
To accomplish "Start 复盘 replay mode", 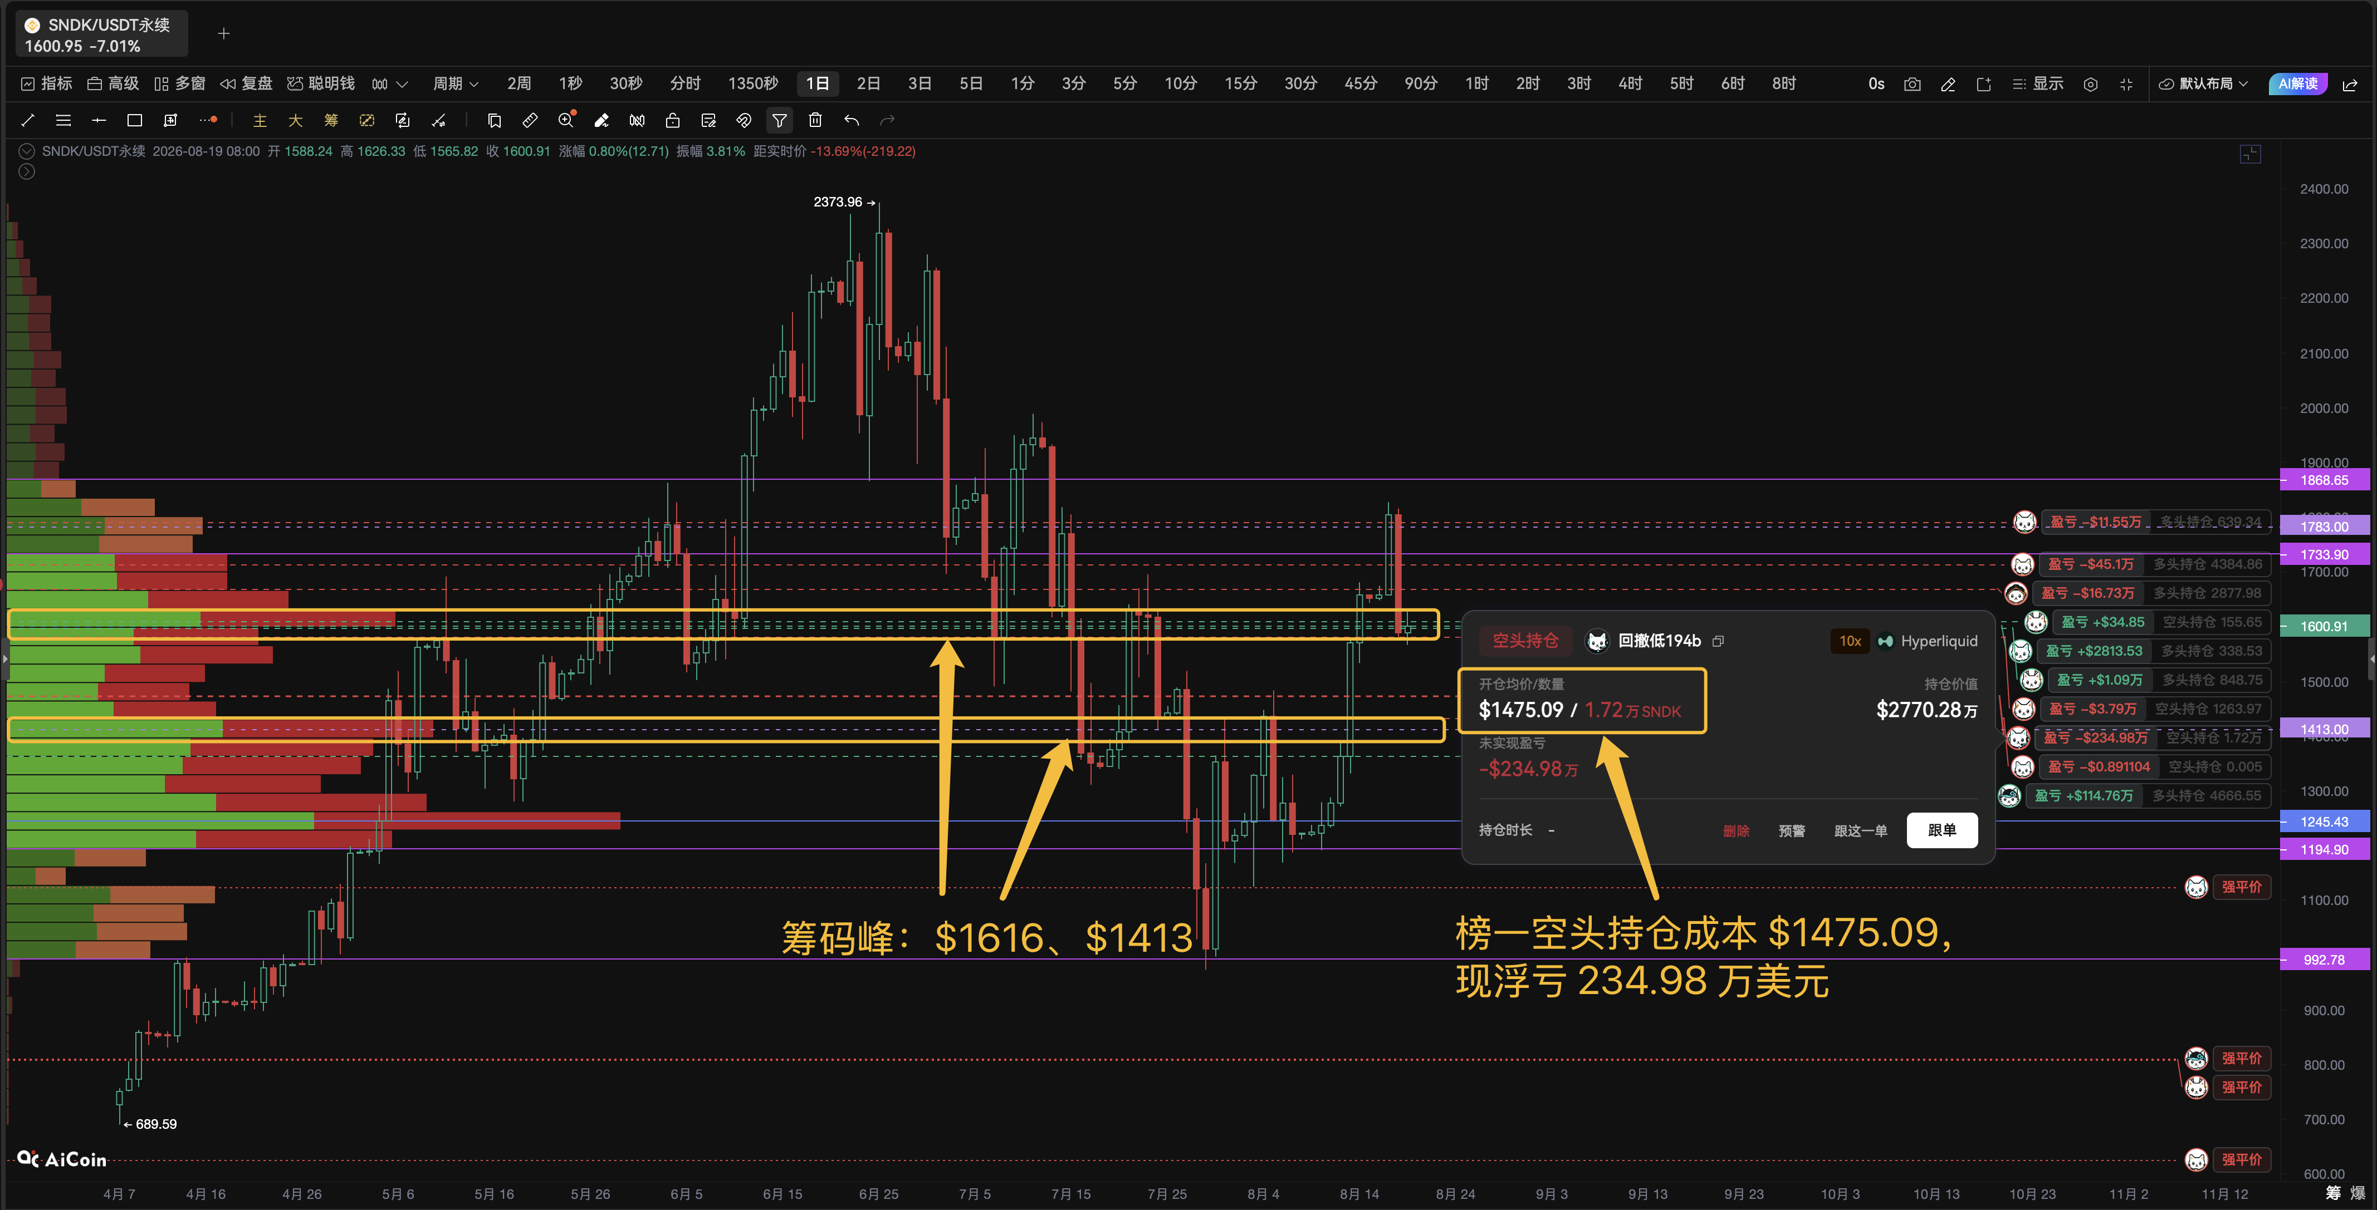I will (x=246, y=84).
